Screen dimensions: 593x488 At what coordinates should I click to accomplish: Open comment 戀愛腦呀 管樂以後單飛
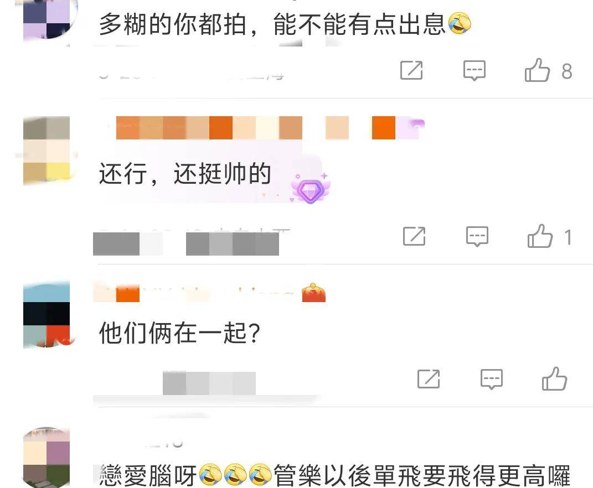(334, 475)
